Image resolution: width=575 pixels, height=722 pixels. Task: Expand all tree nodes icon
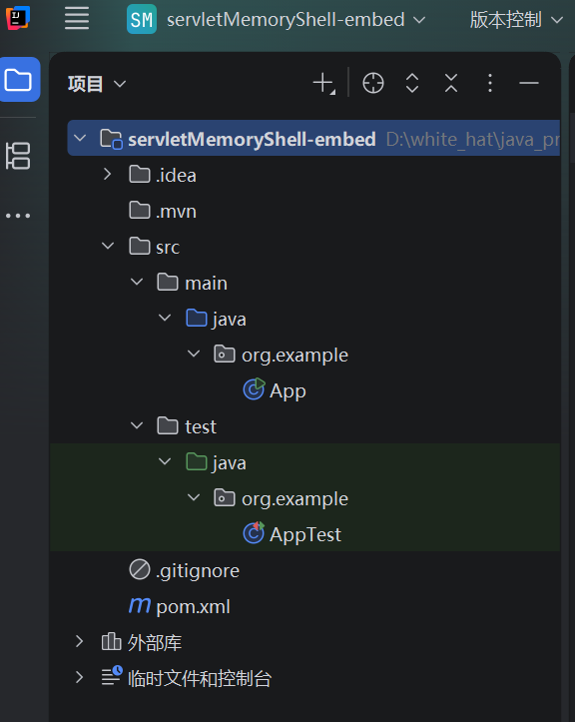(412, 83)
